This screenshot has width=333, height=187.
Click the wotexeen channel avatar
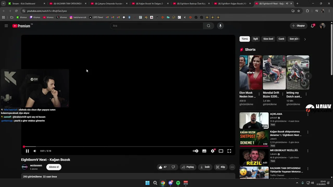pos(24,167)
